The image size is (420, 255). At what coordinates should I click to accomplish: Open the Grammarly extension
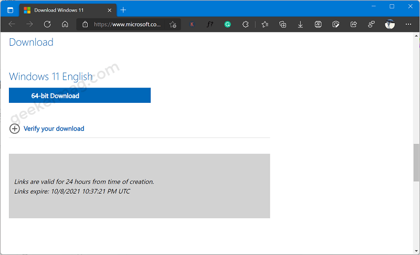[x=227, y=24]
